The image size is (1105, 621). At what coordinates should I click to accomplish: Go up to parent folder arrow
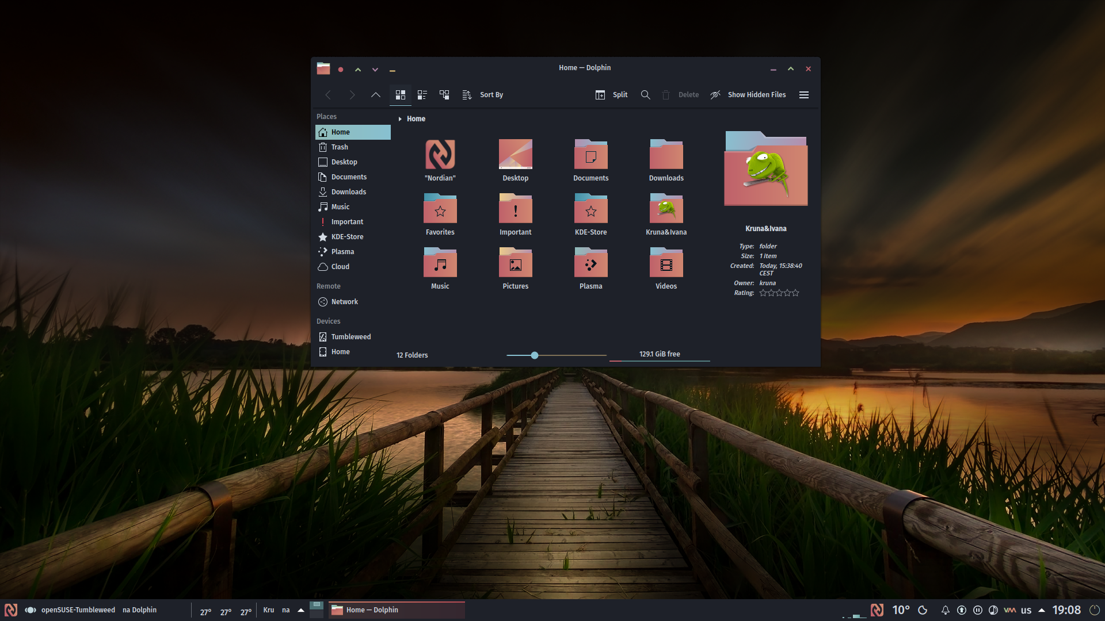(x=376, y=95)
